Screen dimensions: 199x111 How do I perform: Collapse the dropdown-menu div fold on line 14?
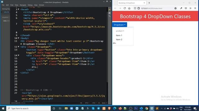(x=19, y=55)
